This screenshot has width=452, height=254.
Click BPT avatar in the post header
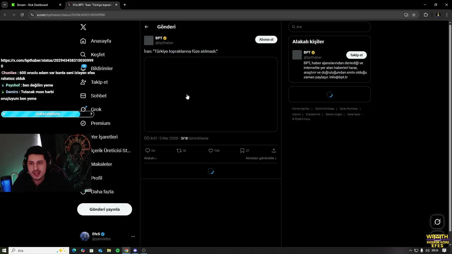149,40
